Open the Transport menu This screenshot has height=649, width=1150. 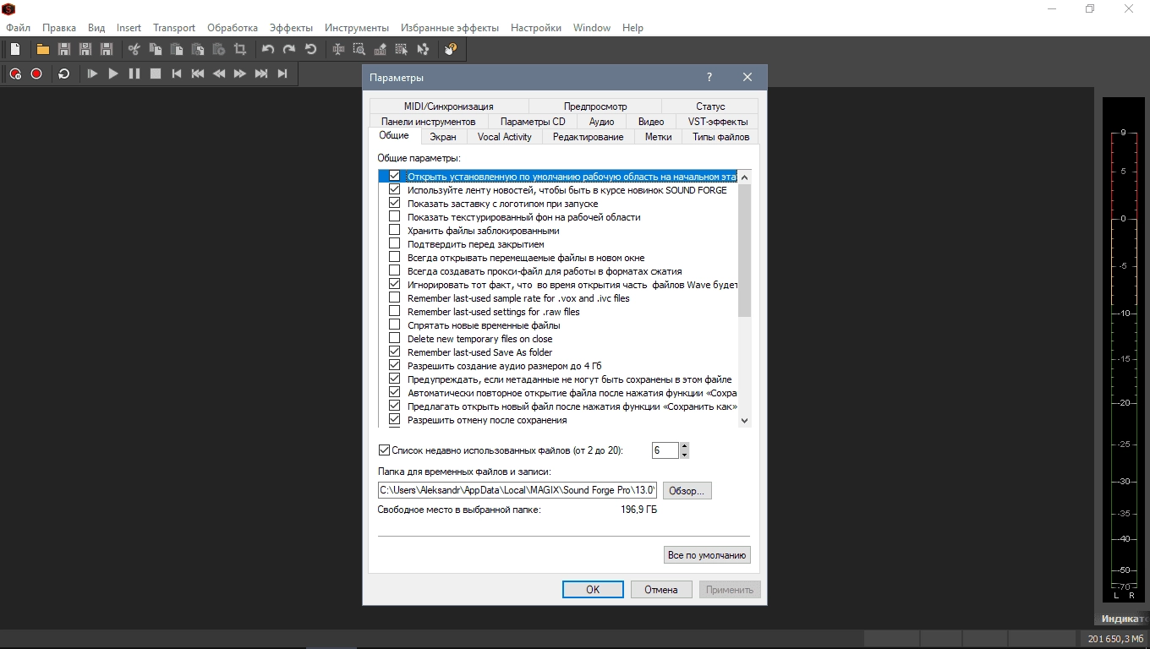(x=174, y=28)
